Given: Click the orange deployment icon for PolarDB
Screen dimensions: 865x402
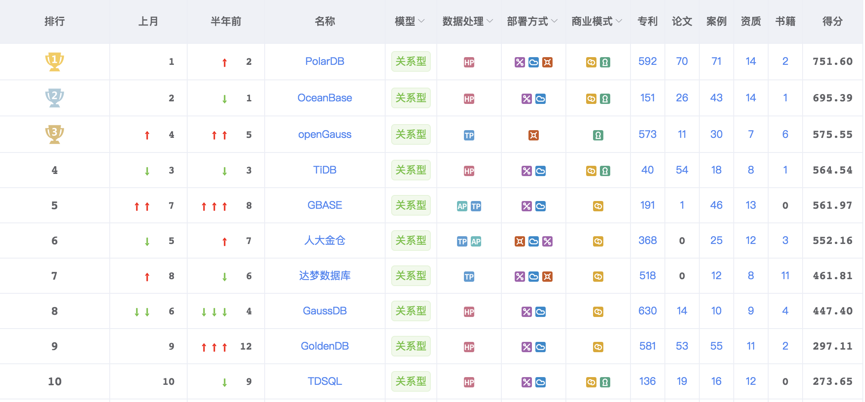Looking at the screenshot, I should [x=547, y=62].
